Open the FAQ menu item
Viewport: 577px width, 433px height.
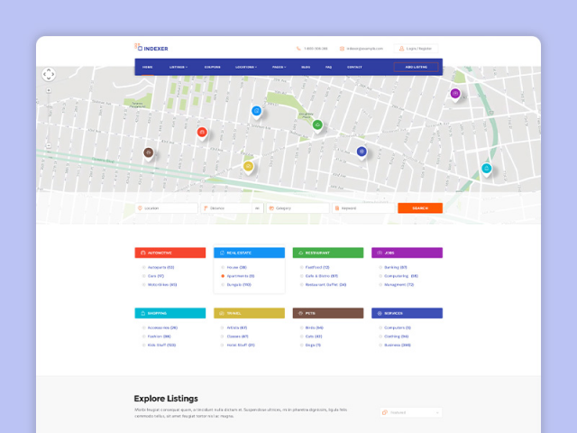328,68
